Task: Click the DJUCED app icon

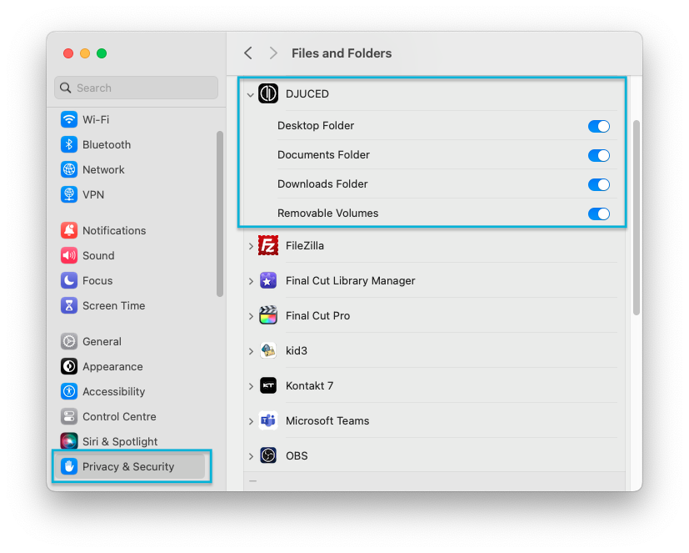Action: click(x=267, y=94)
